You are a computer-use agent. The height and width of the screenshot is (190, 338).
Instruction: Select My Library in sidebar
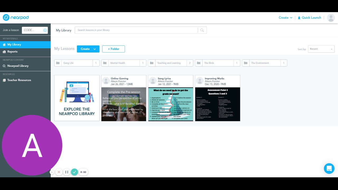pyautogui.click(x=25, y=45)
